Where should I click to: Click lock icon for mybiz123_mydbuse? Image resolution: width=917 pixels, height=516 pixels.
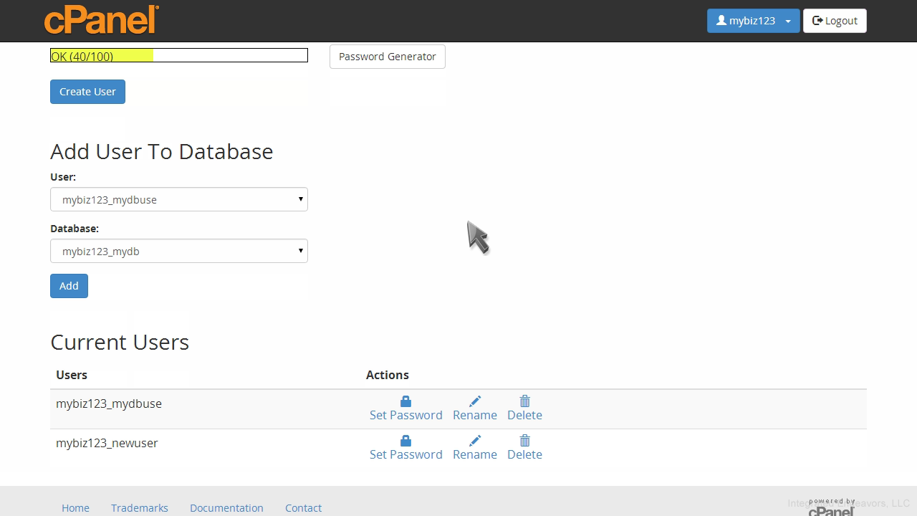405,401
